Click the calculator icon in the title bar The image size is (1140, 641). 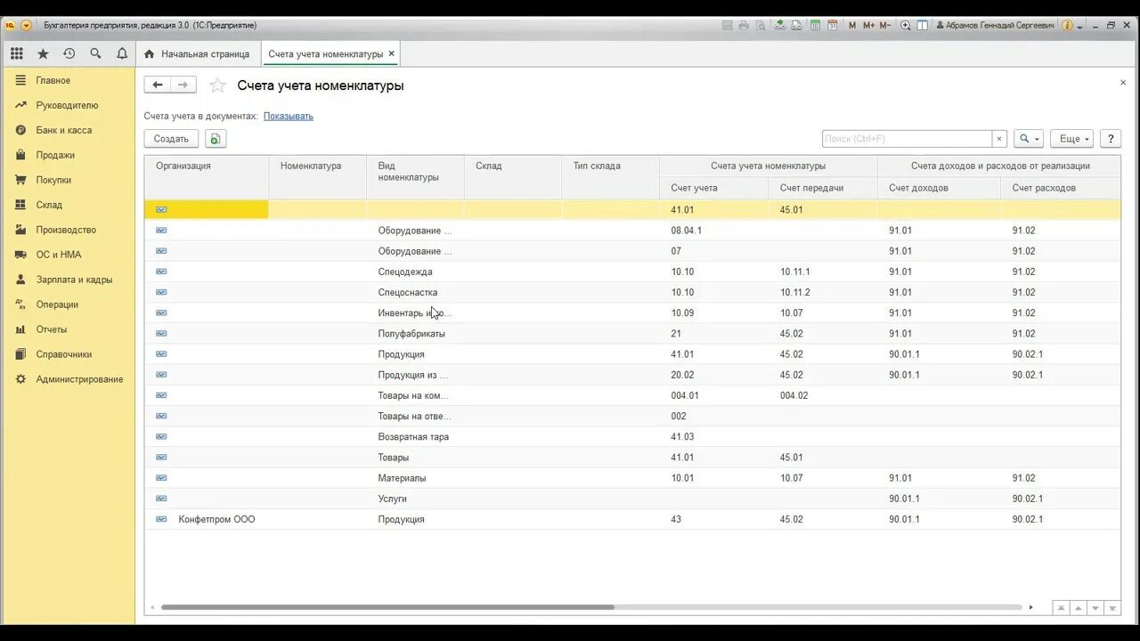point(815,26)
